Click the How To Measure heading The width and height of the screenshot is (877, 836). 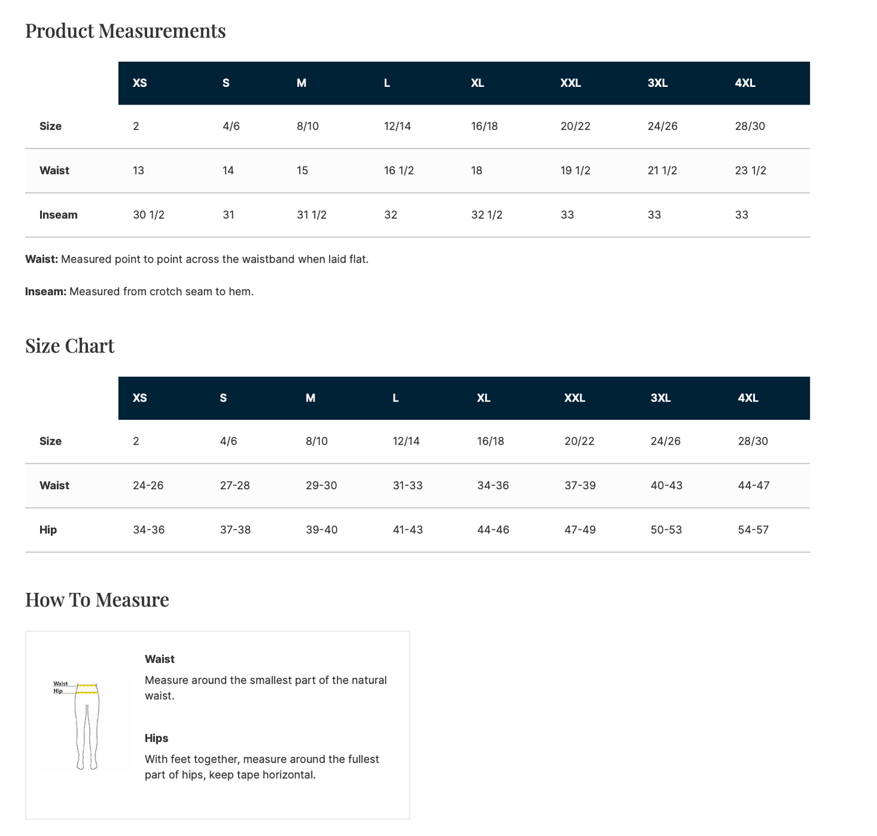click(x=97, y=600)
